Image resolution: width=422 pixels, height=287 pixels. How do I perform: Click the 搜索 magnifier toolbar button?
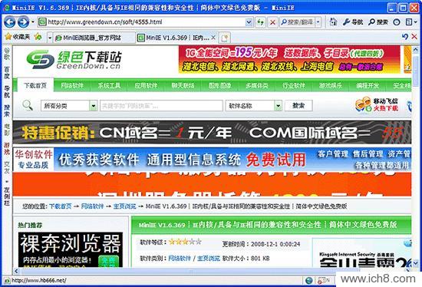pyautogui.click(x=378, y=22)
